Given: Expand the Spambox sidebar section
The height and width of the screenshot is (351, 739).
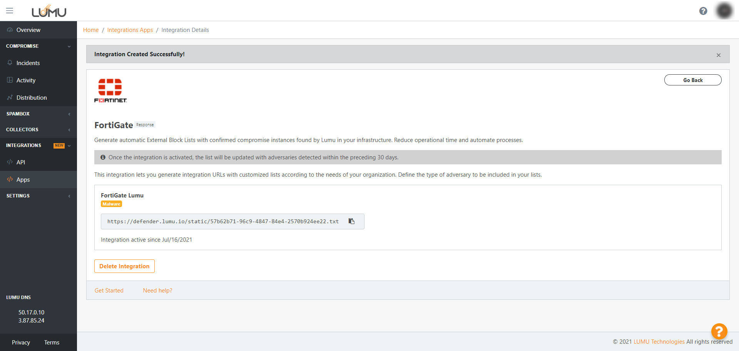Looking at the screenshot, I should (38, 114).
